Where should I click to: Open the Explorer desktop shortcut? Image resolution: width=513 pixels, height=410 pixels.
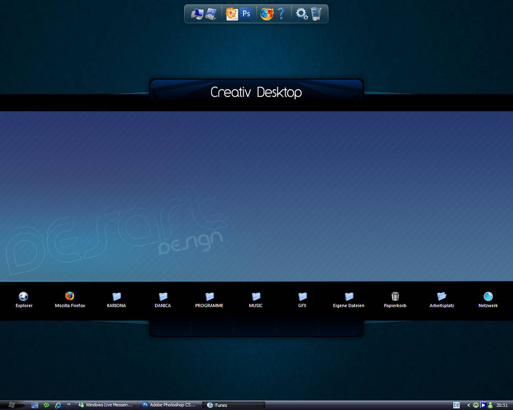(x=24, y=300)
